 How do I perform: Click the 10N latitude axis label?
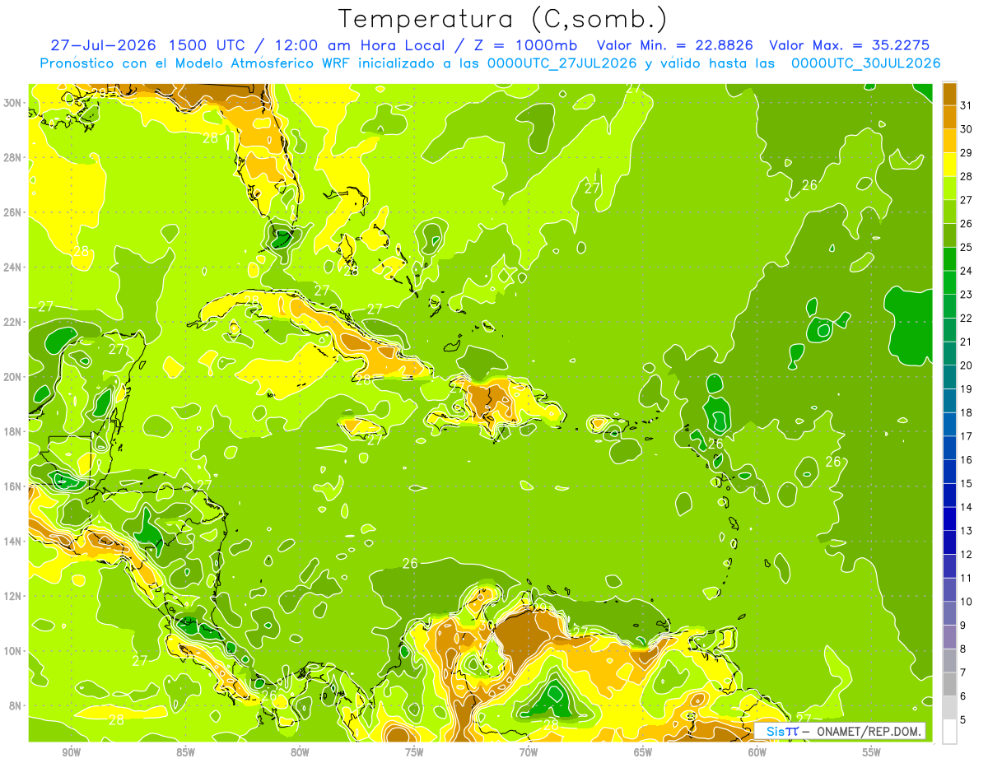coord(14,651)
